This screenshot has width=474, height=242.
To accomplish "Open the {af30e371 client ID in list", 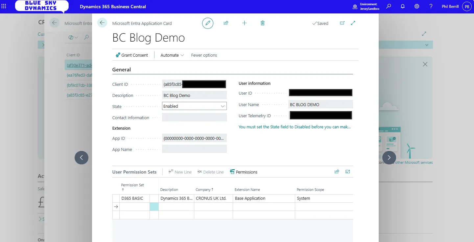I will (79, 65).
